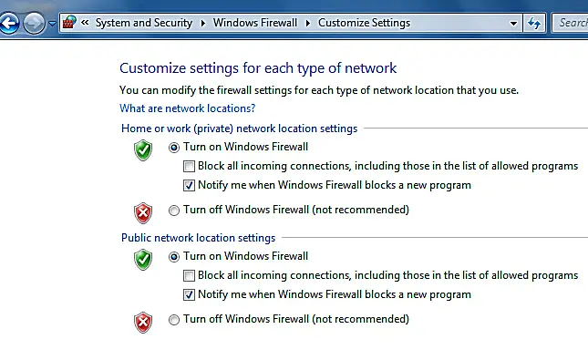Expand arrow after Windows Firewall breadcrumb
This screenshot has height=360, width=588.
(308, 24)
